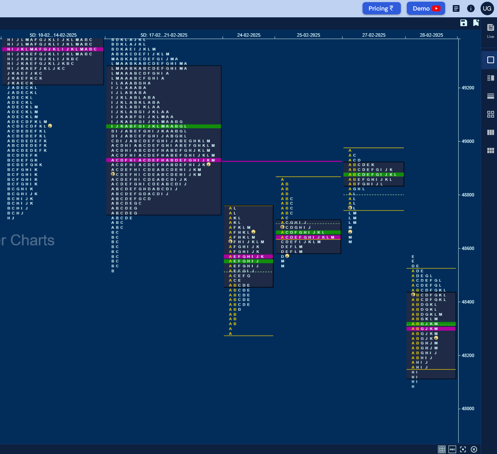Image resolution: width=497 pixels, height=454 pixels.
Task: Select the 28-02-2025 date column header
Action: point(431,35)
